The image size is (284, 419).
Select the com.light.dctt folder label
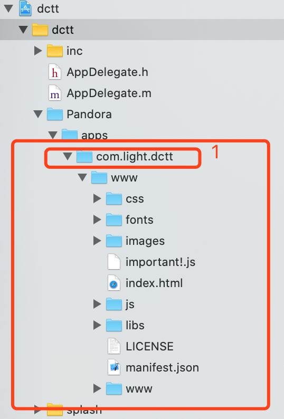point(135,156)
